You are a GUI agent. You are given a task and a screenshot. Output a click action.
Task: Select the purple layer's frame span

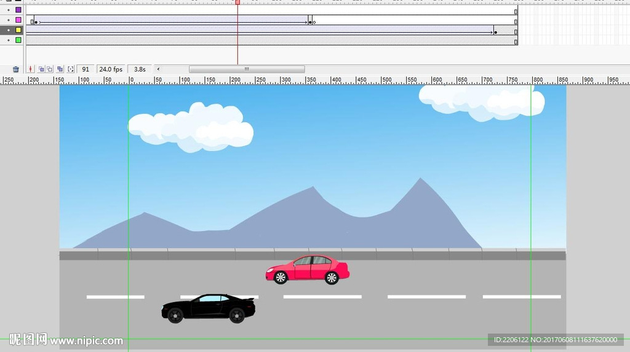(x=271, y=10)
